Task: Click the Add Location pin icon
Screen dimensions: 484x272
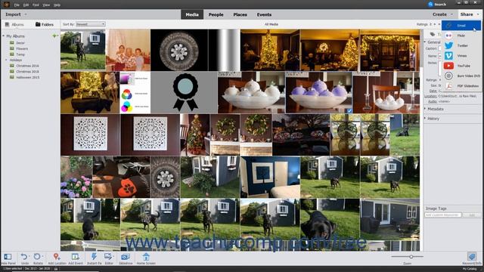Action: tap(57, 257)
